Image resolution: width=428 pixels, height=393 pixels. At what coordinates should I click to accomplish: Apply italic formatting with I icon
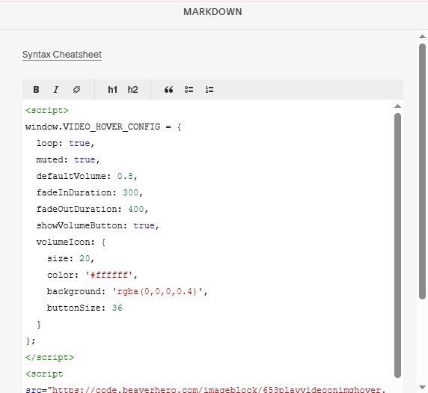[56, 90]
